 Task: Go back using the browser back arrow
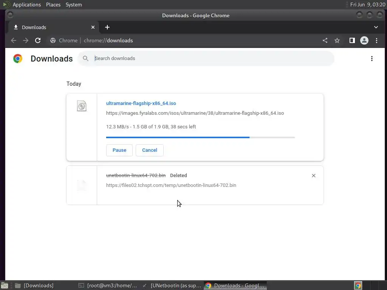click(x=14, y=40)
